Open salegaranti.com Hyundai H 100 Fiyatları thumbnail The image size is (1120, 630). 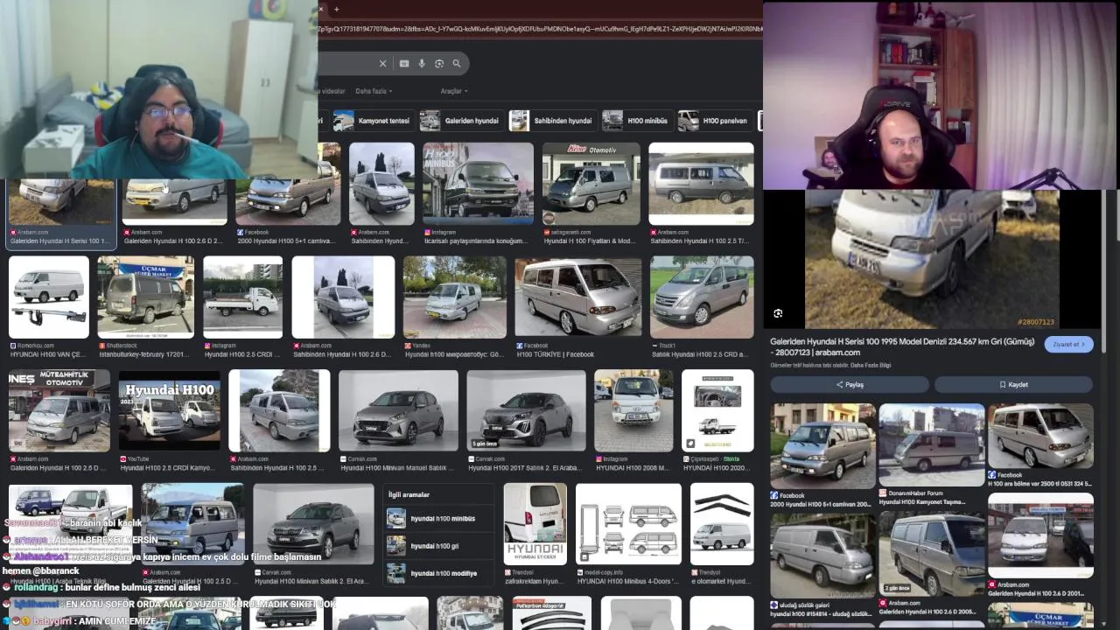click(x=591, y=184)
